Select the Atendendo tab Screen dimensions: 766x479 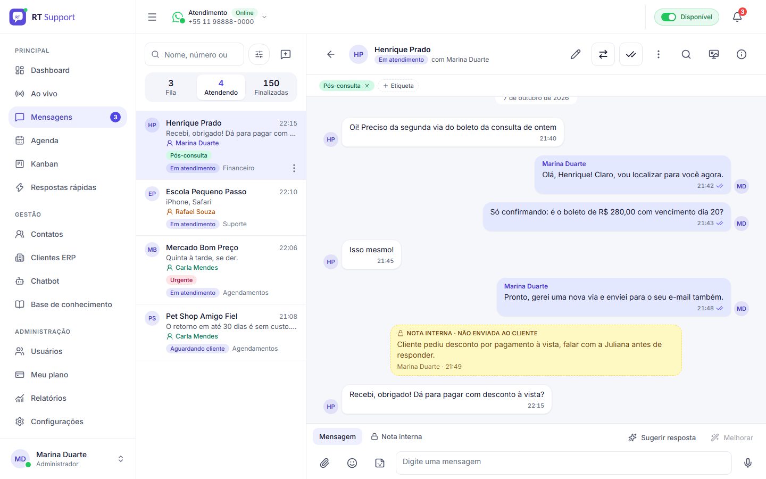pos(221,87)
